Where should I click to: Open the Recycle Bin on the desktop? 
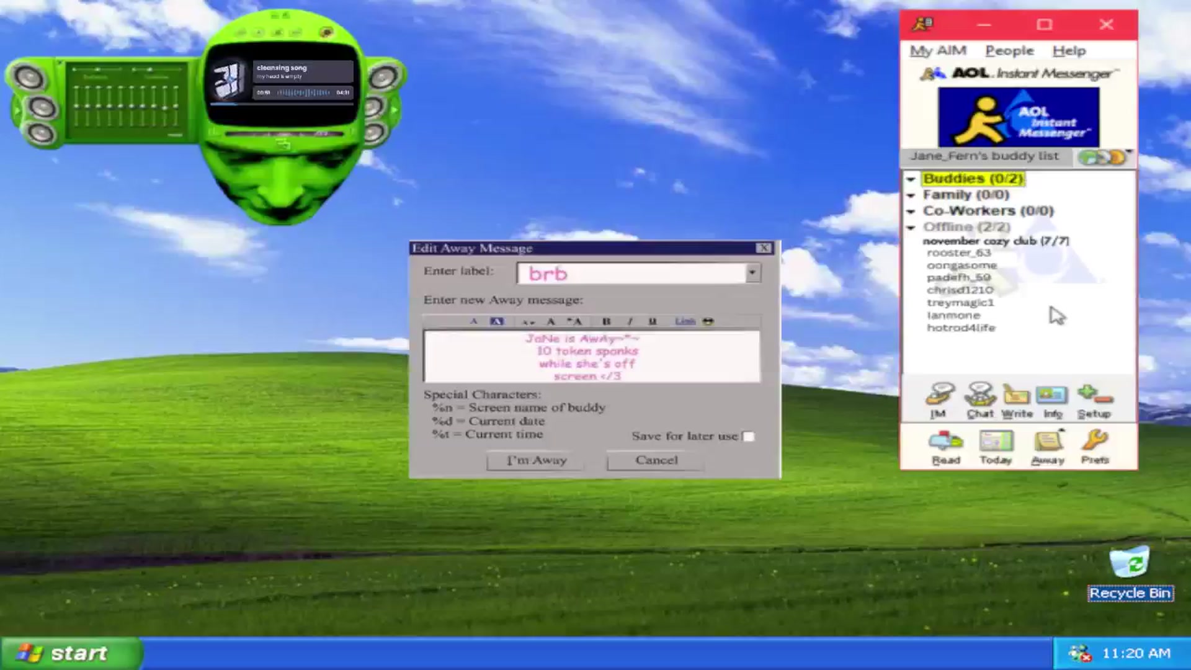[x=1130, y=574]
